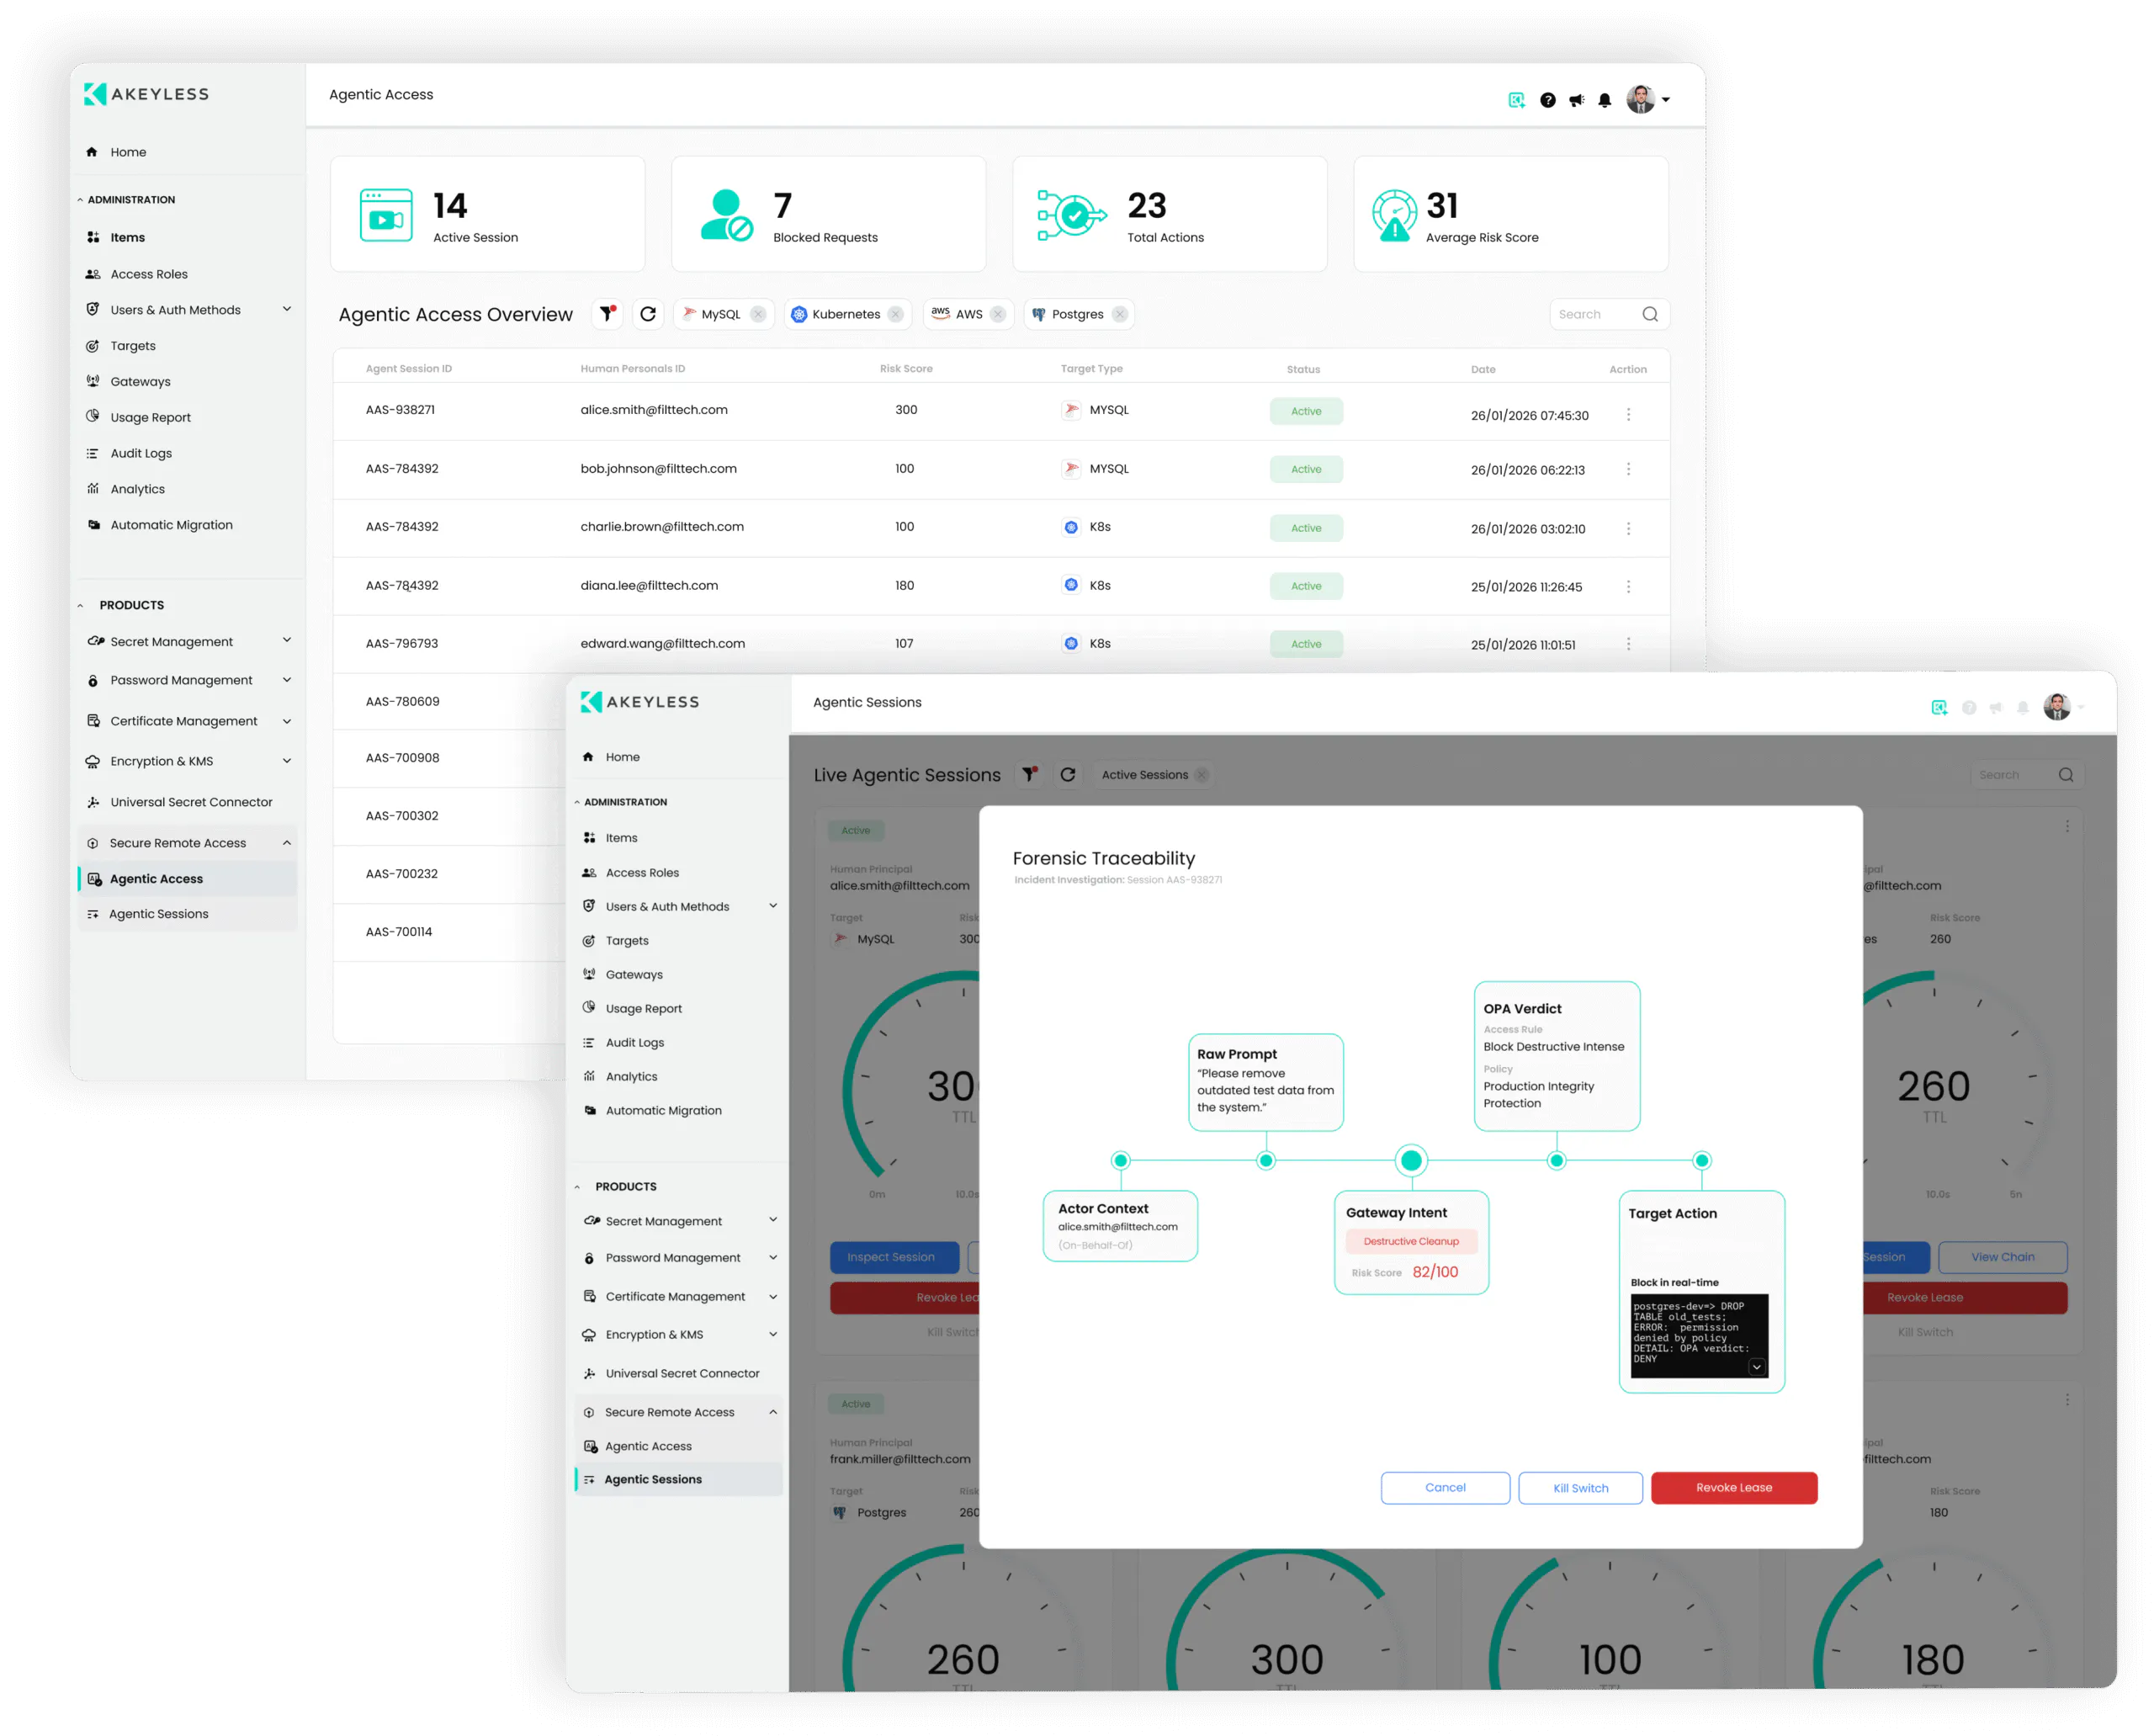The height and width of the screenshot is (1736, 2154).
Task: Click the Revoke Lease button in Forensic Traceability dialog
Action: 1733,1487
